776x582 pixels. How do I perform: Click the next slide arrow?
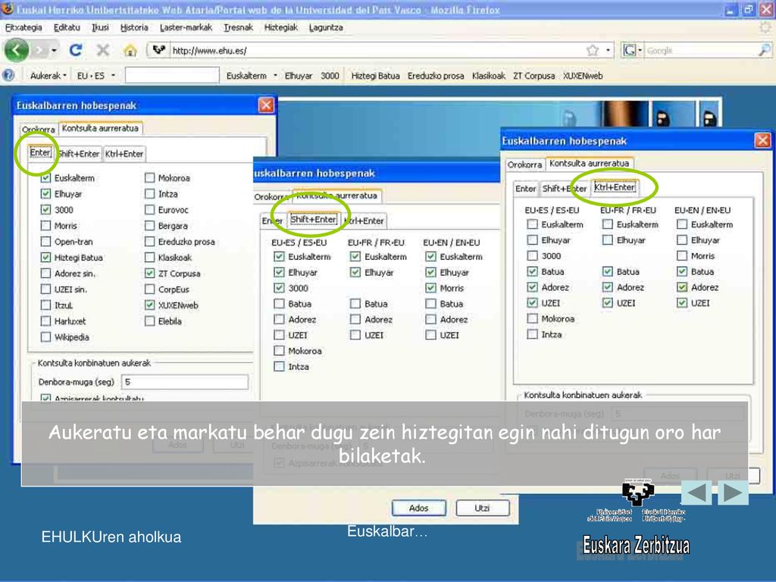click(733, 493)
